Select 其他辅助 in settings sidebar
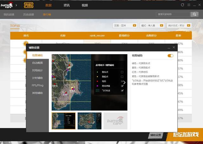 click(x=37, y=93)
